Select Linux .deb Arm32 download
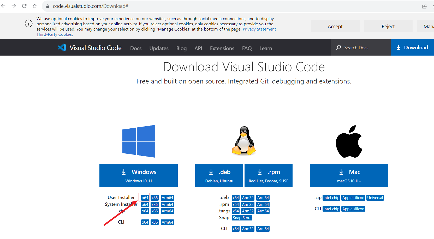Screen dimensions: 434x239 point(248,198)
